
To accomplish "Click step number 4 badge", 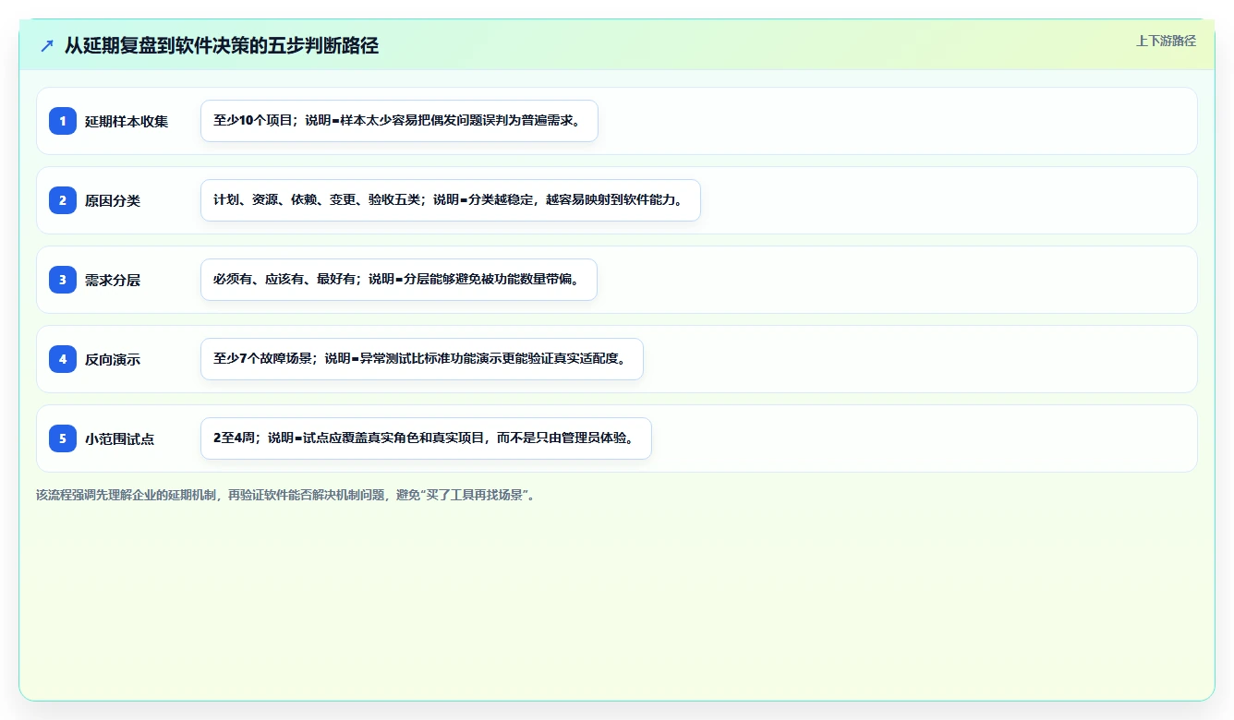I will (x=63, y=359).
